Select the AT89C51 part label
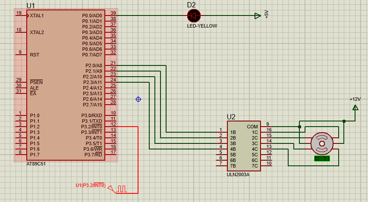The width and height of the screenshot is (368, 202). tap(36, 164)
